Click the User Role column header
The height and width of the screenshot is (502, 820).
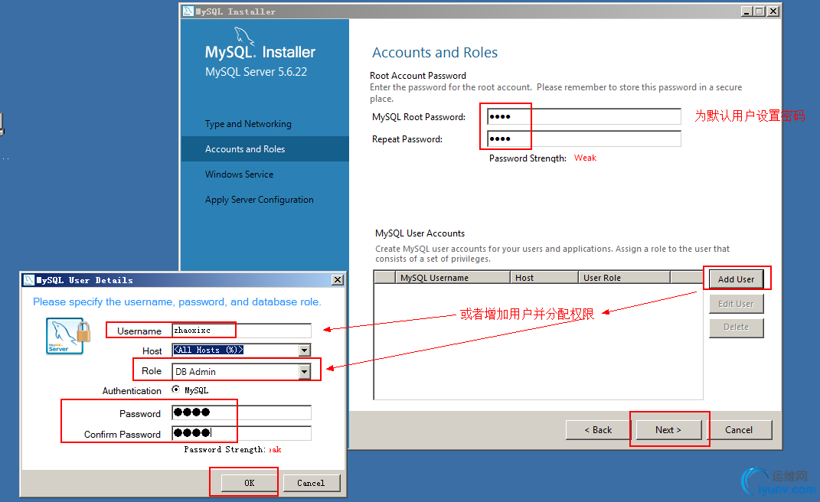625,278
